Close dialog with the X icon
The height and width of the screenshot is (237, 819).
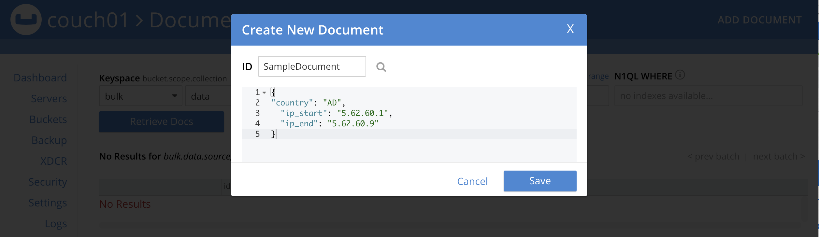pyautogui.click(x=570, y=29)
